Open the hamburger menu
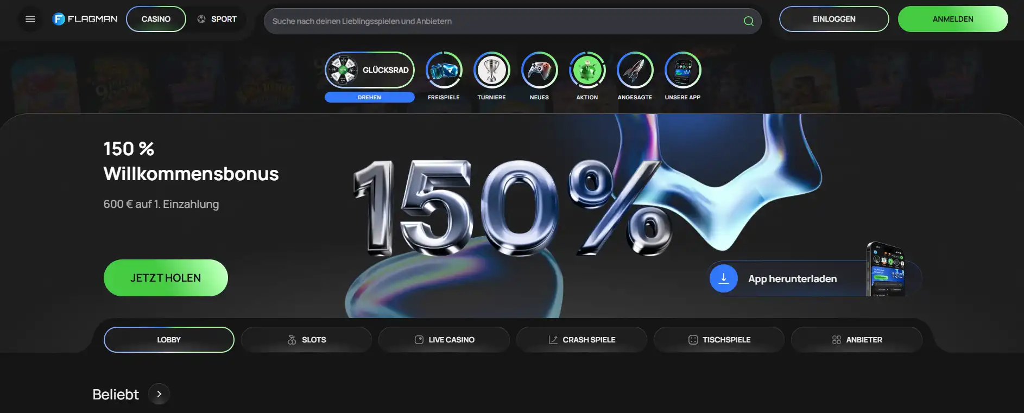 [x=30, y=19]
